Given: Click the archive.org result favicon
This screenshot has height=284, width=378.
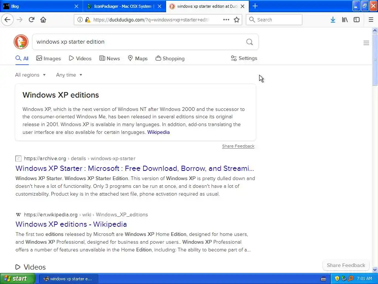Looking at the screenshot, I should [18, 159].
